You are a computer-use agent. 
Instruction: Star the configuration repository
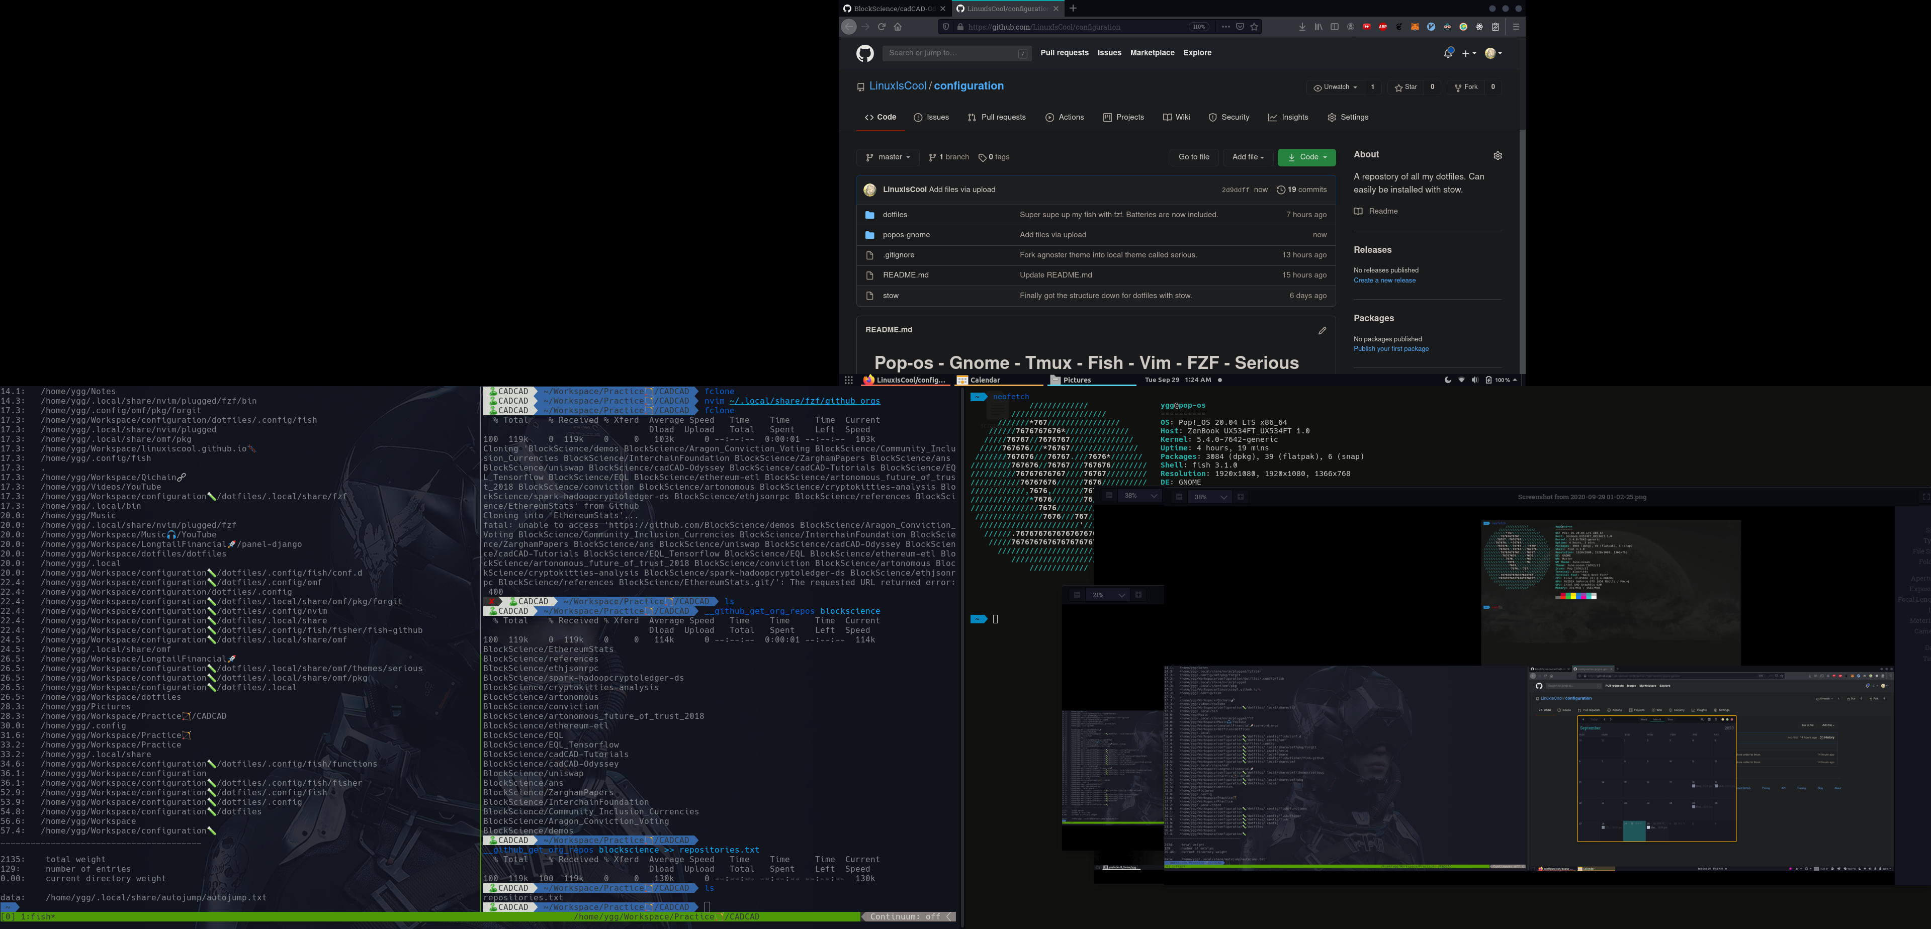point(1406,87)
